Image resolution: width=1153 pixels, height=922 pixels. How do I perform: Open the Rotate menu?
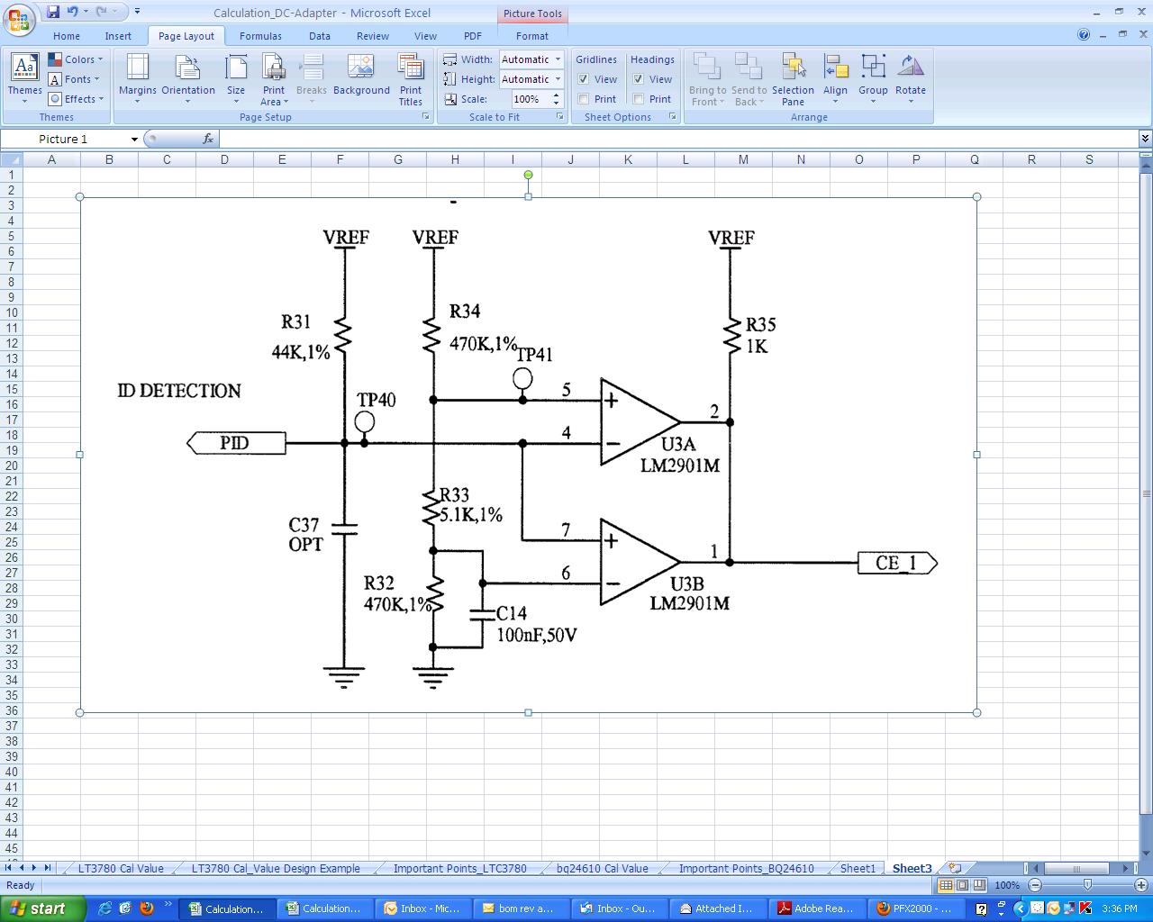911,78
